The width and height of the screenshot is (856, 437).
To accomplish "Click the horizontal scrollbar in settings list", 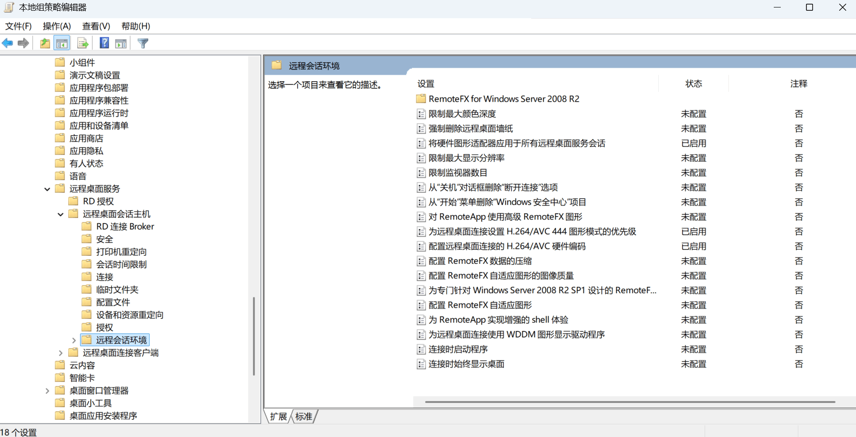I will tap(630, 402).
